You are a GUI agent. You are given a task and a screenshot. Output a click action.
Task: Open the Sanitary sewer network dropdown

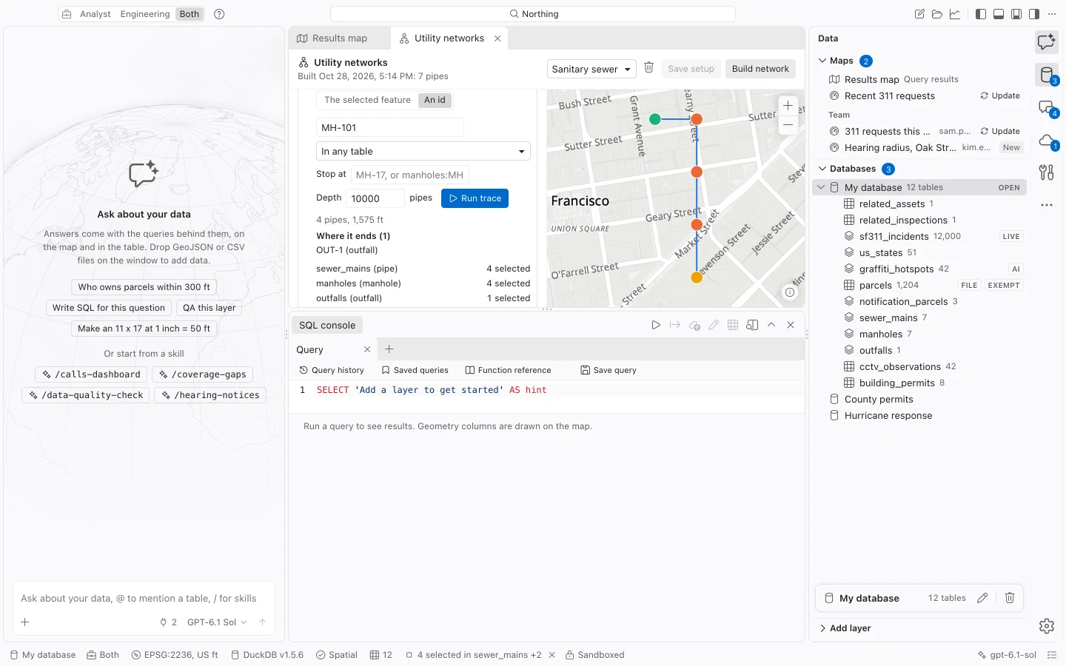[x=591, y=69]
